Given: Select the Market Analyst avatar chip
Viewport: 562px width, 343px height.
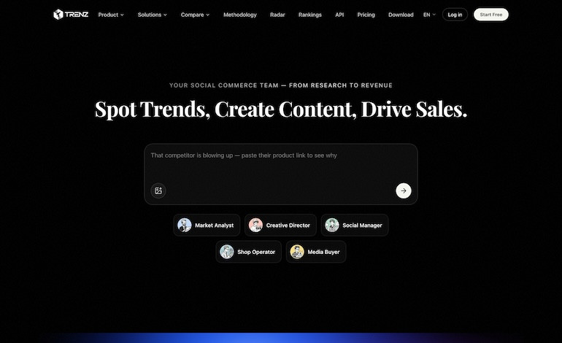Looking at the screenshot, I should 207,225.
